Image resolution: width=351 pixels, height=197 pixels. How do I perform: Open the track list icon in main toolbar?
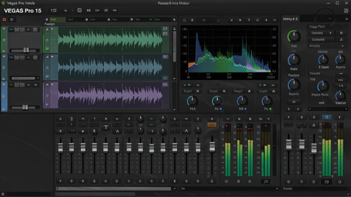[x=54, y=11]
